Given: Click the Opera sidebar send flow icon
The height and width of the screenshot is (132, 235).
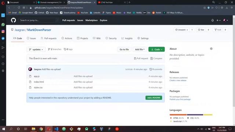Looking at the screenshot, I should click(3, 48).
